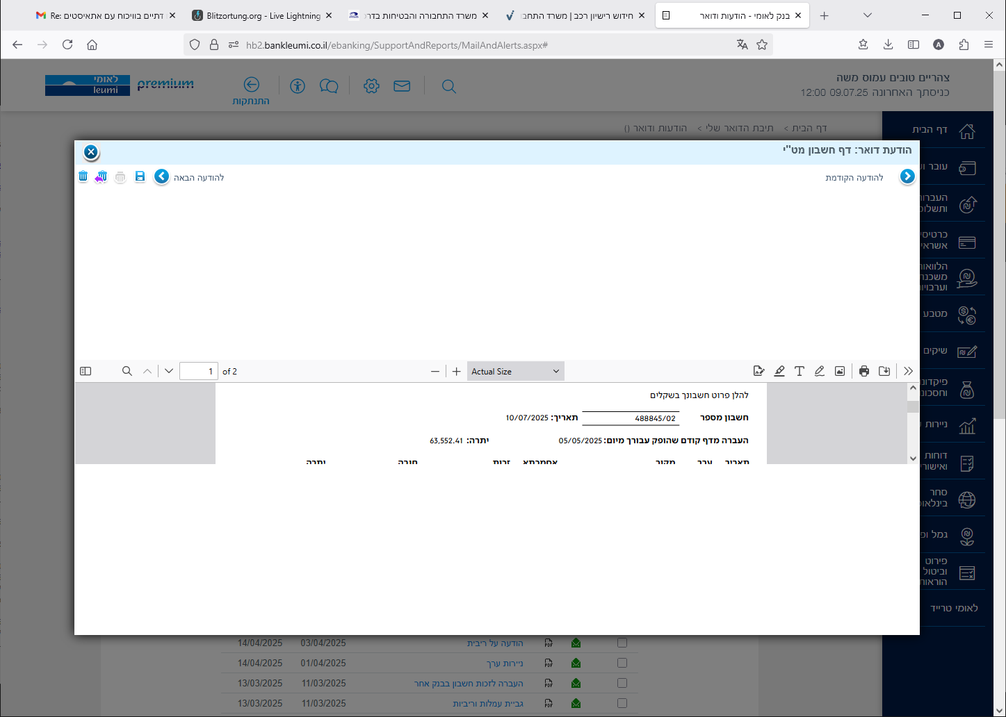The height and width of the screenshot is (717, 1006).
Task: Open the list-all-tabs dropdown in Firefox
Action: click(868, 15)
